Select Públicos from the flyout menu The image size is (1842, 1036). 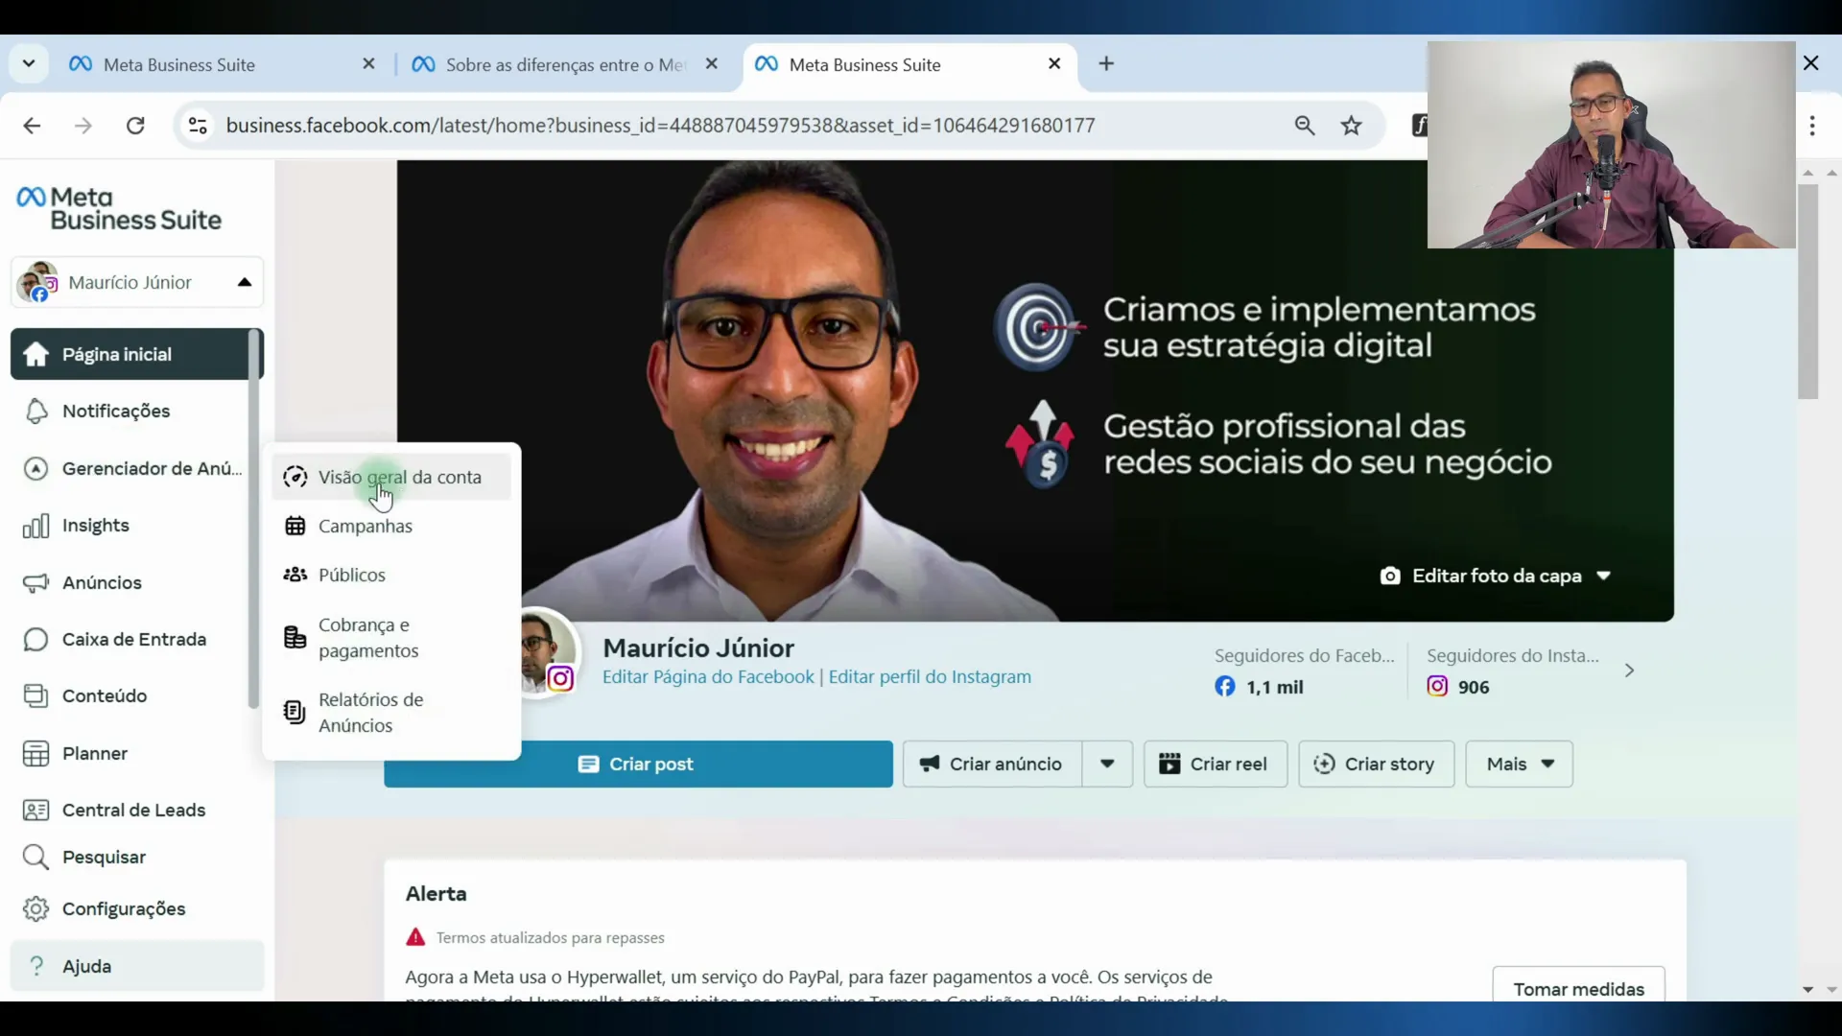pyautogui.click(x=391, y=575)
